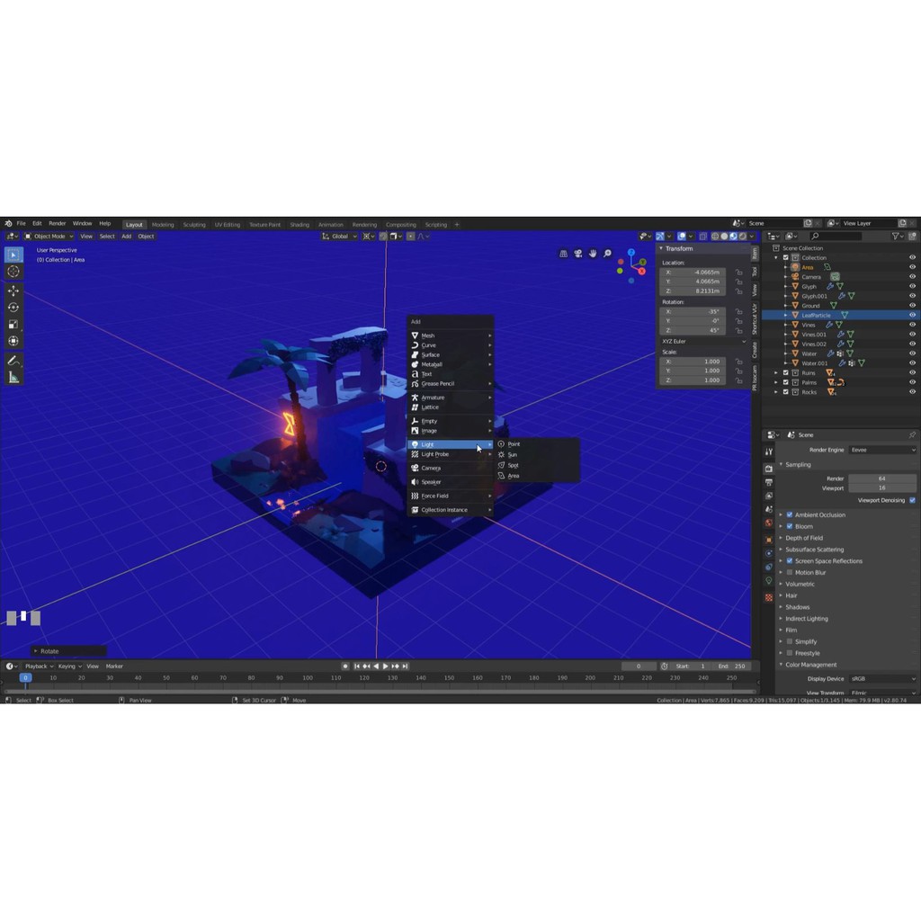Screen dimensions: 921x921
Task: Open the World properties tab icon
Action: [769, 523]
